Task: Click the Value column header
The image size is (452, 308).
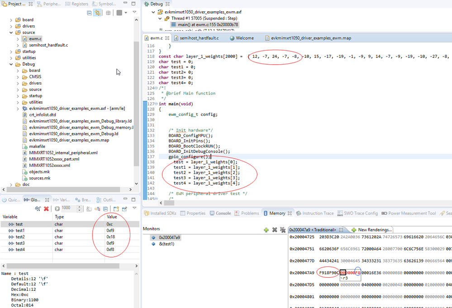Action: pyautogui.click(x=112, y=217)
